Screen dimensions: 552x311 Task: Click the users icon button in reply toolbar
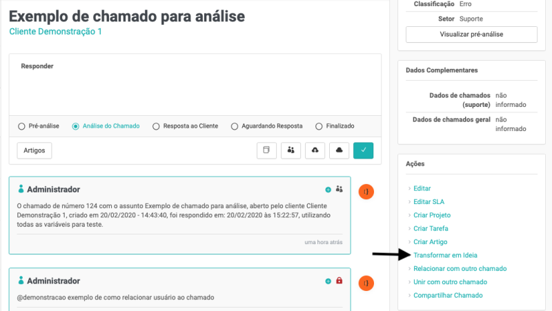[x=290, y=150]
